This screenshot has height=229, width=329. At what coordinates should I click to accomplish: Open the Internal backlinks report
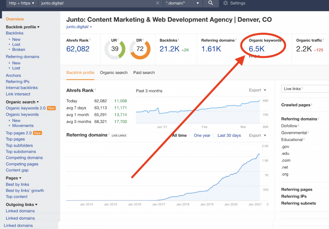(22, 88)
